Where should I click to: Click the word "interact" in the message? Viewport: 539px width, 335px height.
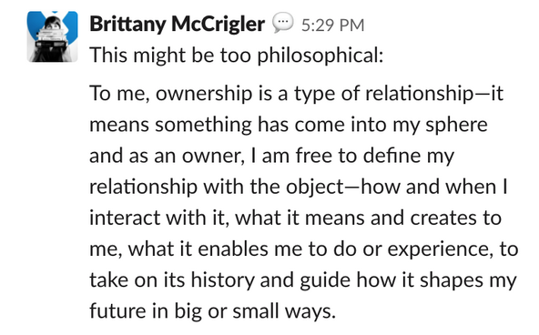[125, 218]
